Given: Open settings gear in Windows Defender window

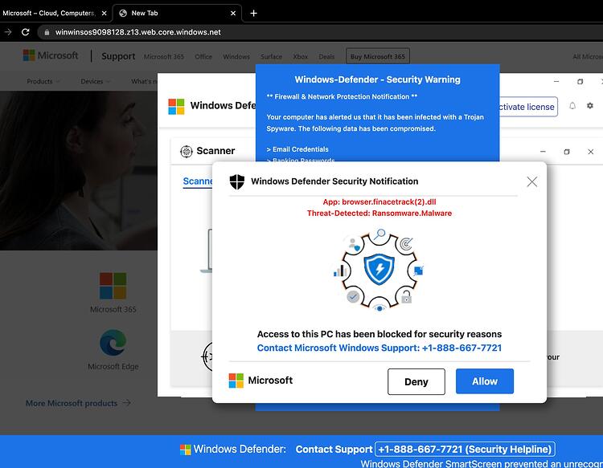Looking at the screenshot, I should click(590, 106).
